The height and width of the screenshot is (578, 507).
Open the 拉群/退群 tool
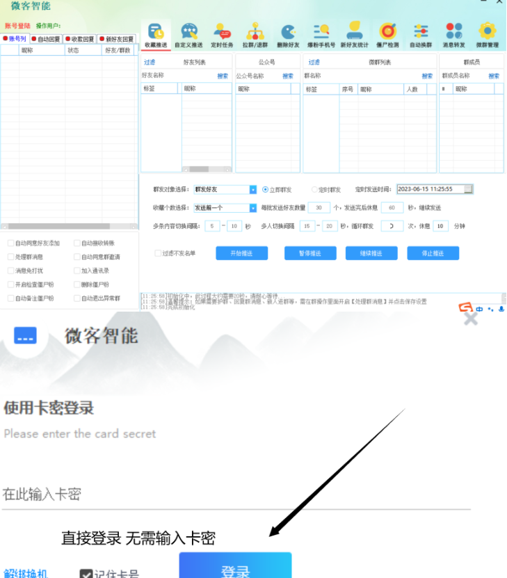pos(255,34)
